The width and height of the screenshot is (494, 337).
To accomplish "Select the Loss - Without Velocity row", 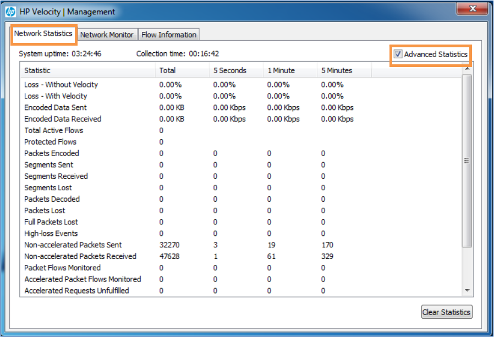I will pos(61,85).
